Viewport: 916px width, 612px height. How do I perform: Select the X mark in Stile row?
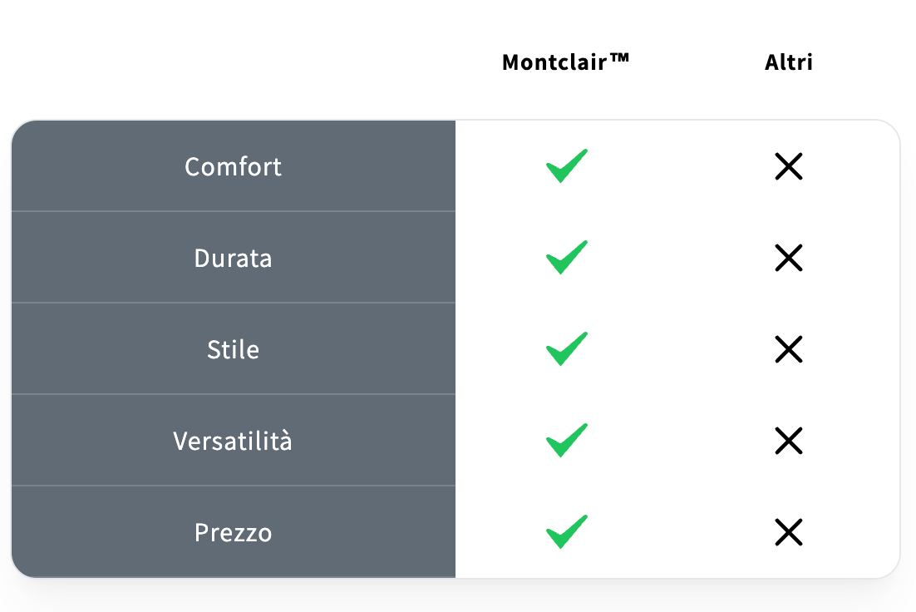point(788,350)
